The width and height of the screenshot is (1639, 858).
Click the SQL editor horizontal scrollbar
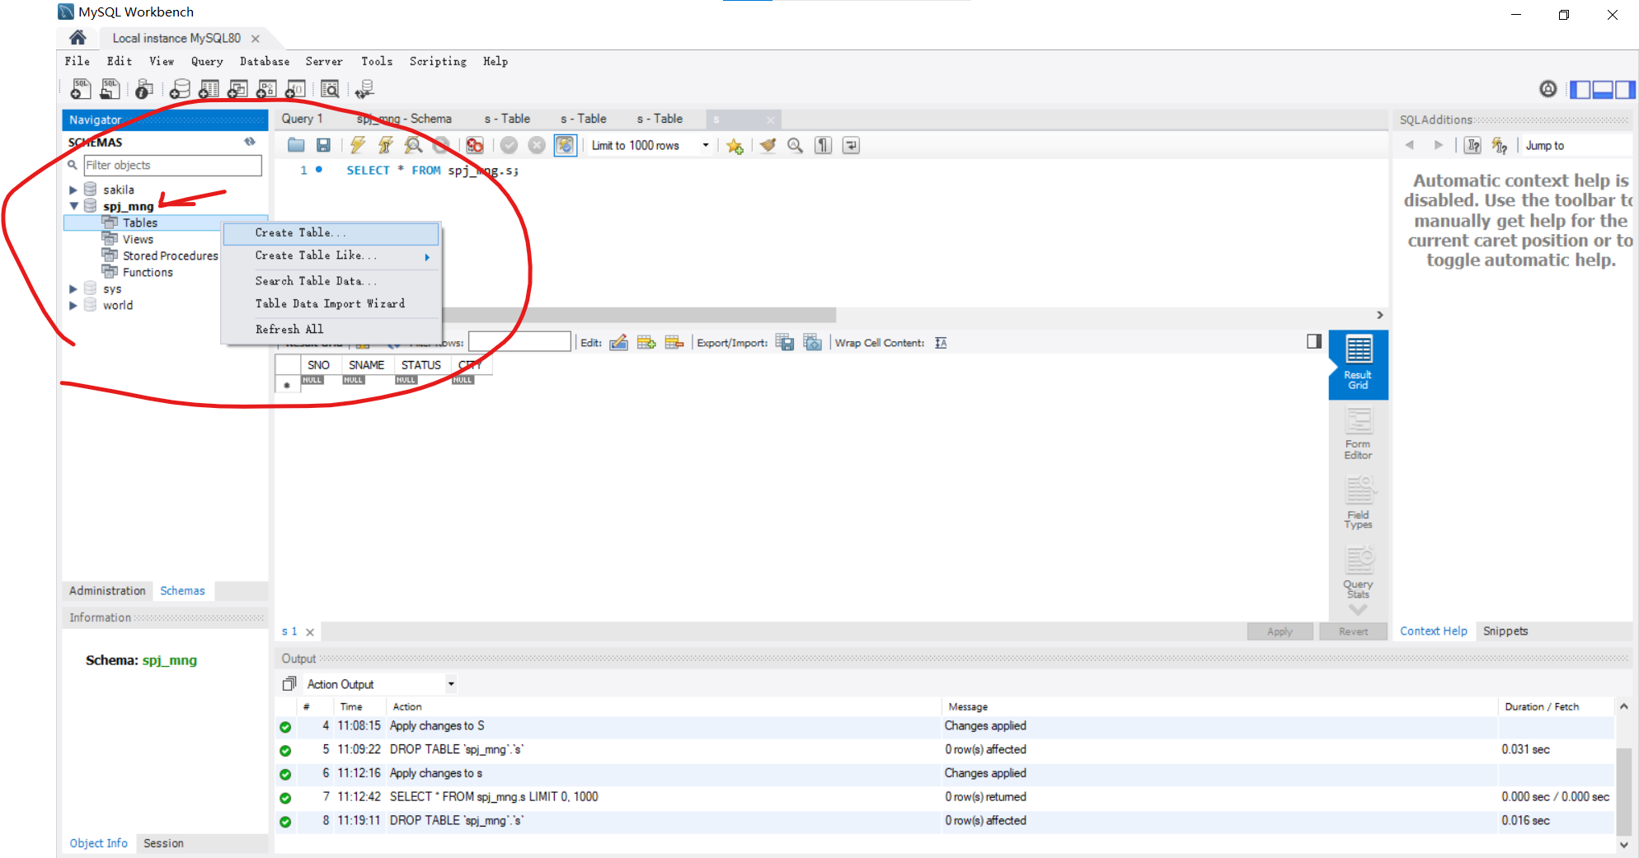[x=638, y=315]
